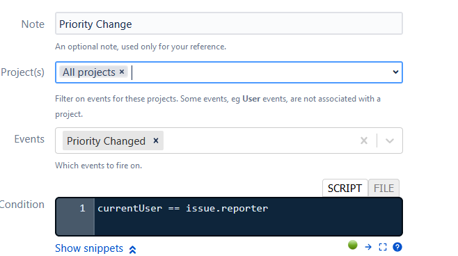
Task: Click the Show snippets link
Action: pyautogui.click(x=89, y=248)
